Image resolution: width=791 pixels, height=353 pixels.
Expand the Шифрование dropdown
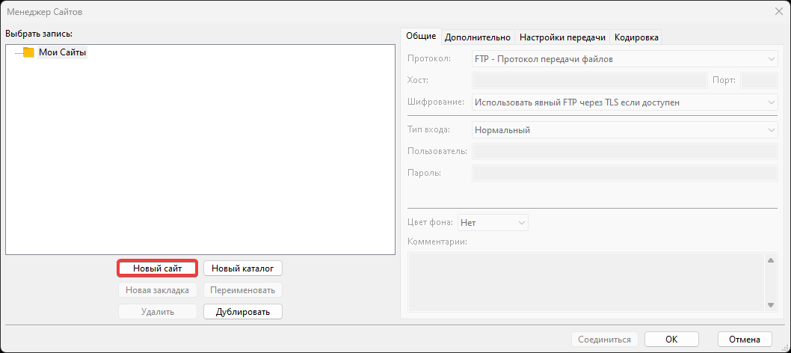624,102
